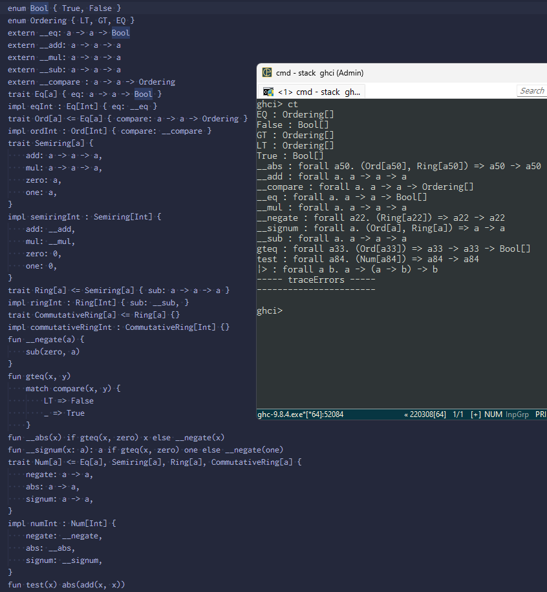The image size is (547, 592).
Task: Click the console icon on the cmd tab
Action: tap(268, 92)
